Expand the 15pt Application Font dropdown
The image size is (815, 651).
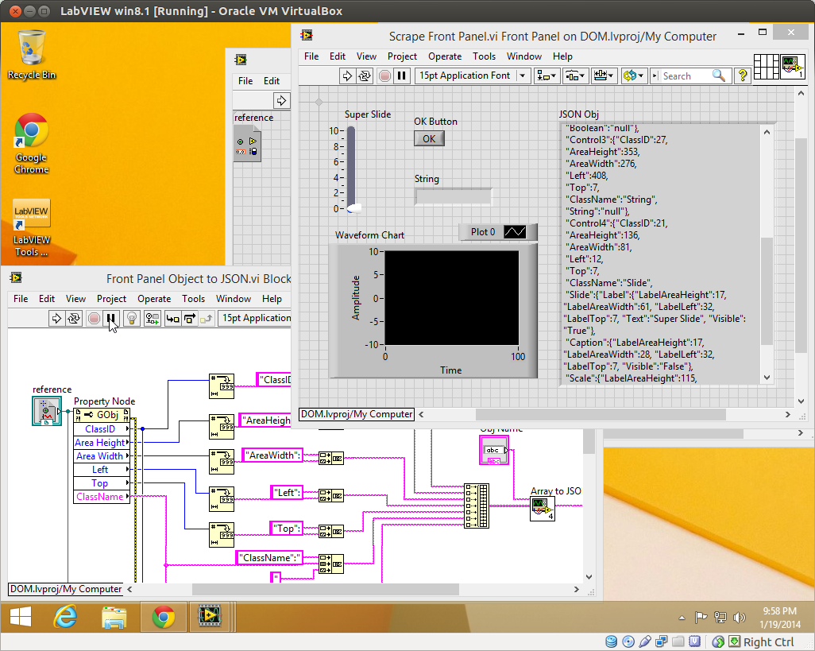[x=522, y=76]
